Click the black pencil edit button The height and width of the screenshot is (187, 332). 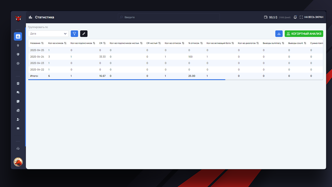coord(84,34)
